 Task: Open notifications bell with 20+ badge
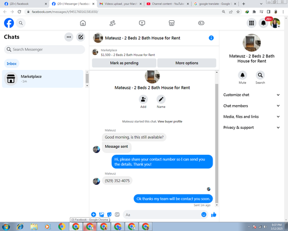click(263, 23)
